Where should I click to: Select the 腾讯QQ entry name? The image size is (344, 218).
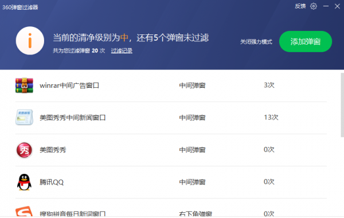(52, 182)
